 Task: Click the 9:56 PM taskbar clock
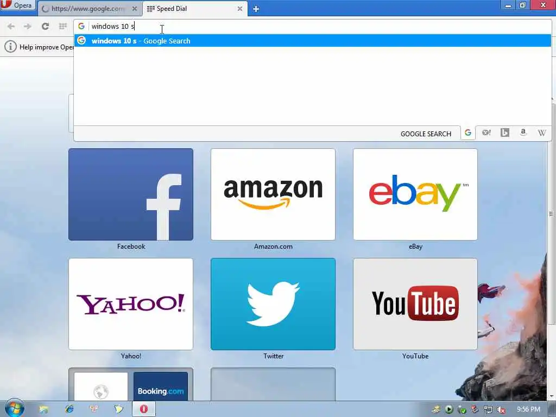528,409
